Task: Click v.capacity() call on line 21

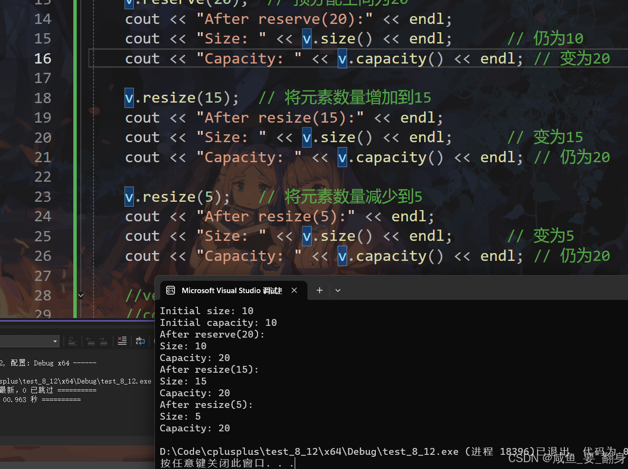Action: (390, 157)
